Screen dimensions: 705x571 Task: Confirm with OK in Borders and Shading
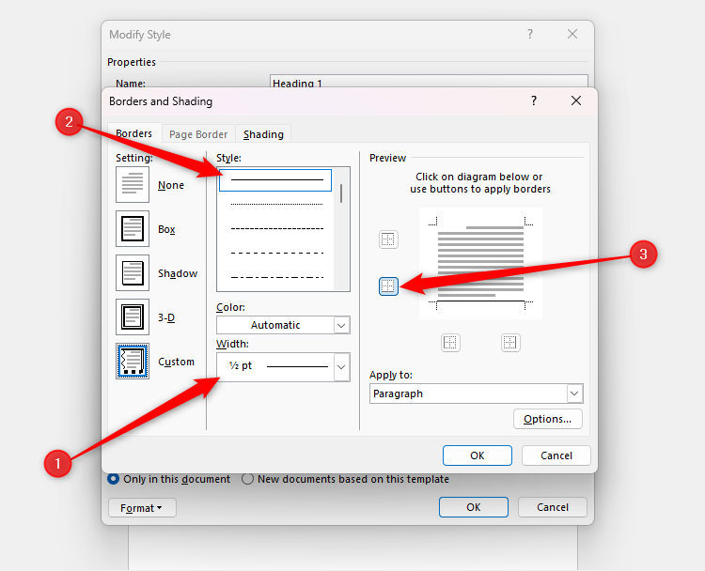pyautogui.click(x=477, y=455)
